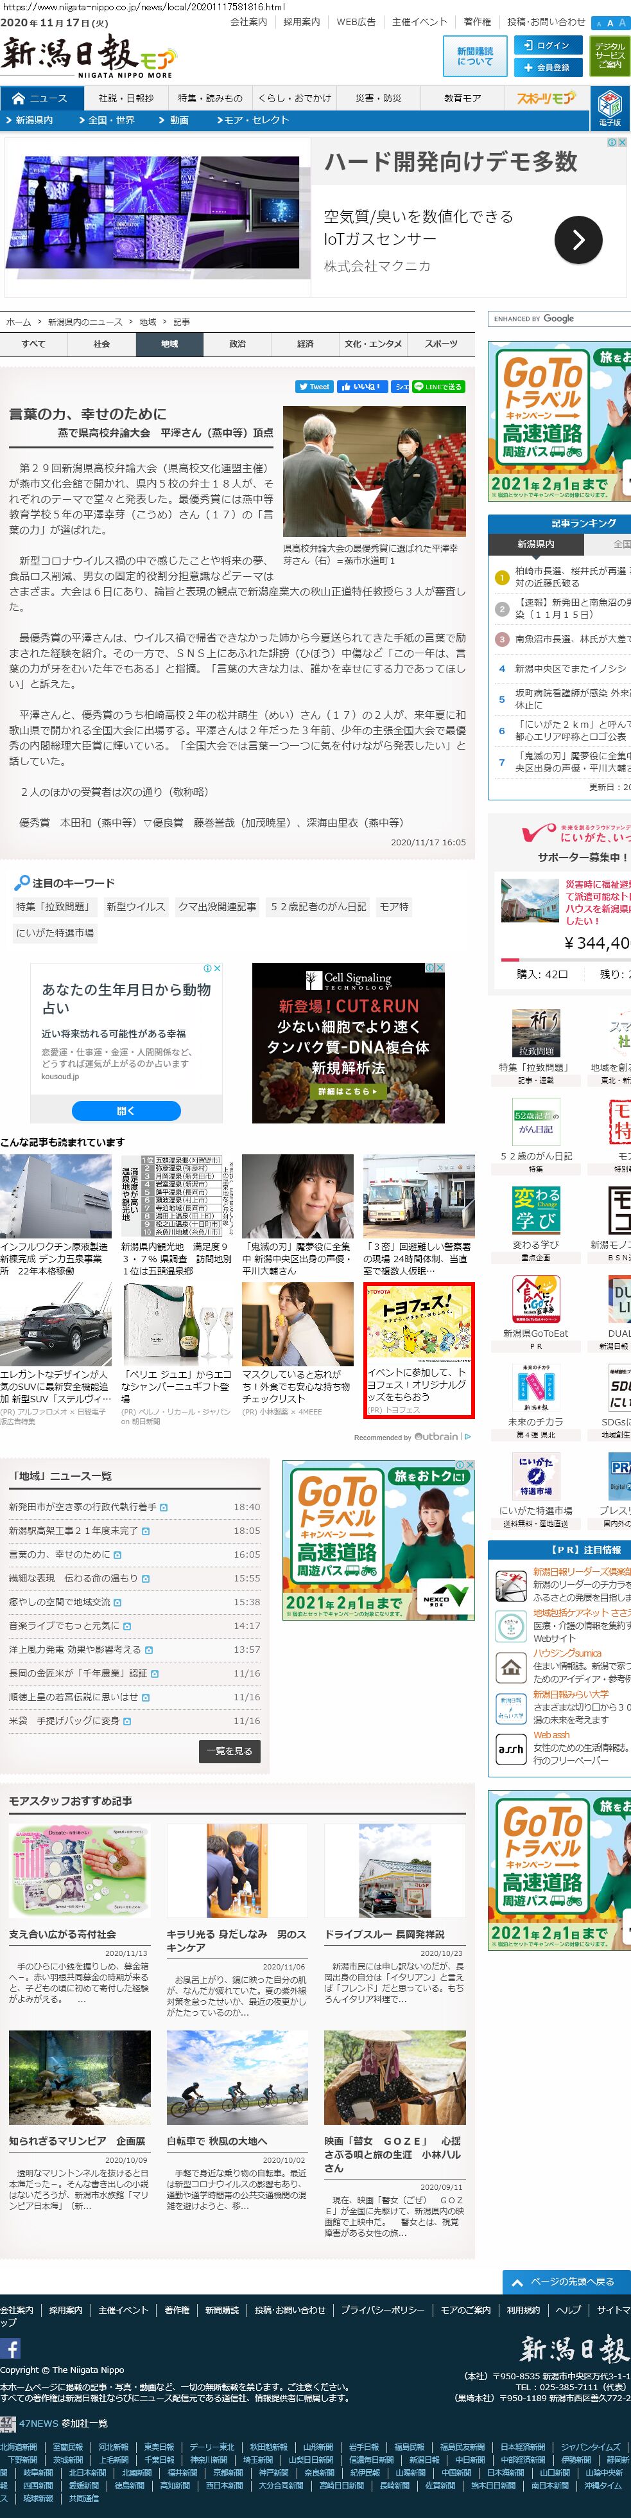Image resolution: width=631 pixels, height=2518 pixels.
Task: Open the 47NEWS 参加社一覧 logo link
Action: click(8, 2423)
